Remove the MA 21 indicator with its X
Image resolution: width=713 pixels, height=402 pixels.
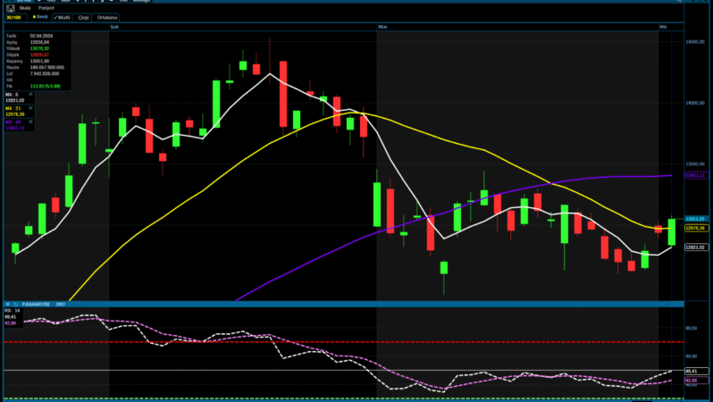click(29, 108)
